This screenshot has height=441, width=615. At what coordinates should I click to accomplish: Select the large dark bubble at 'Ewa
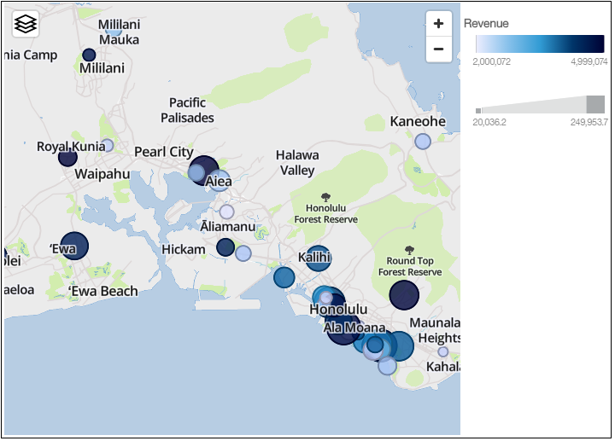pos(73,247)
